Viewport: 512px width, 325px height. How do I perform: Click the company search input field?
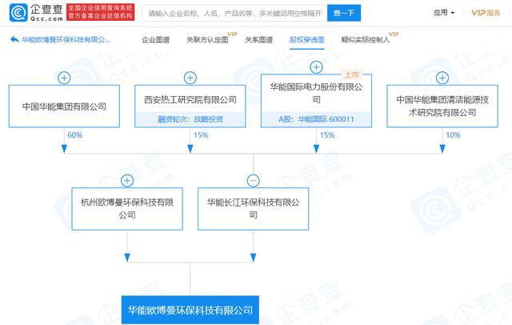point(234,13)
